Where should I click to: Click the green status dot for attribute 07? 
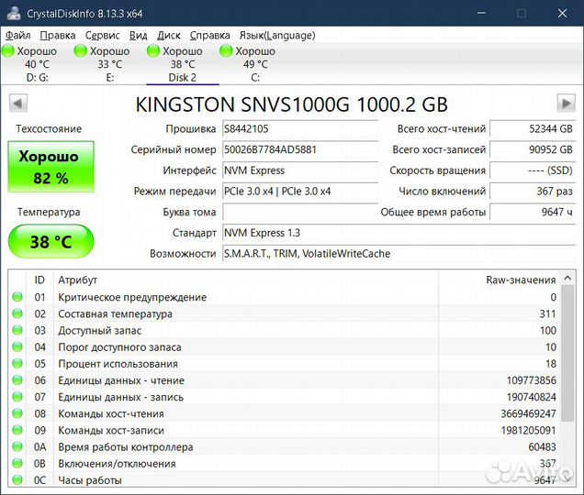(x=17, y=397)
